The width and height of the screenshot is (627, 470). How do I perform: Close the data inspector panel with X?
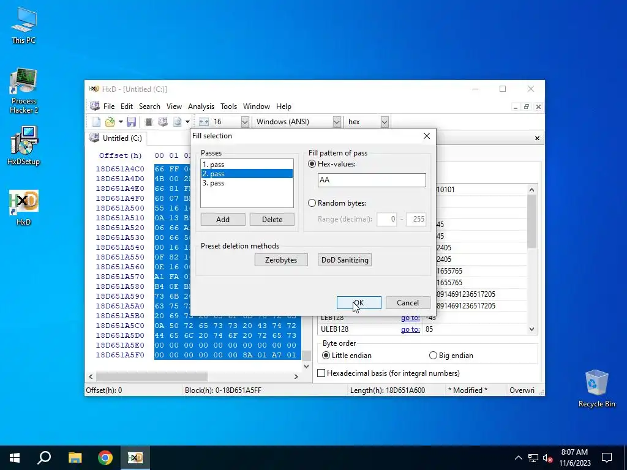537,138
